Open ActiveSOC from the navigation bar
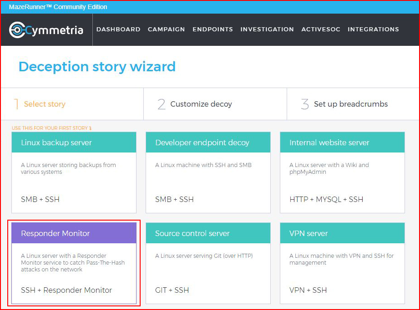Viewport: 420px width, 310px height. [321, 30]
